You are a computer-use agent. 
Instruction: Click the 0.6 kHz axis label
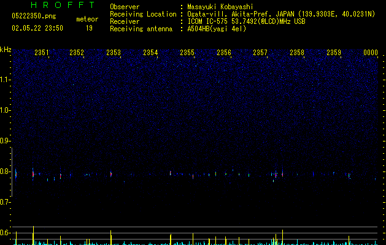click(x=6, y=233)
